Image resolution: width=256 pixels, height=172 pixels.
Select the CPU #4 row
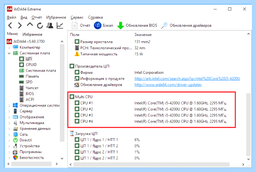coord(150,121)
